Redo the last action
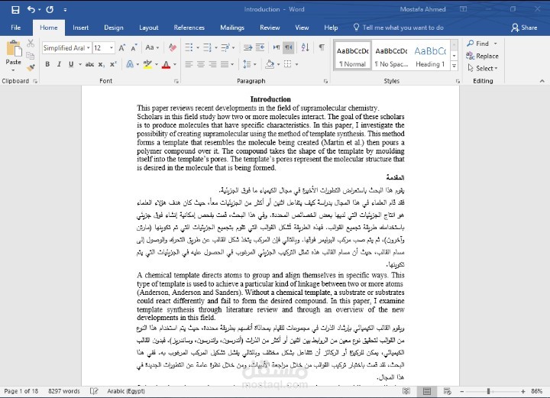The height and width of the screenshot is (398, 550). (50, 9)
